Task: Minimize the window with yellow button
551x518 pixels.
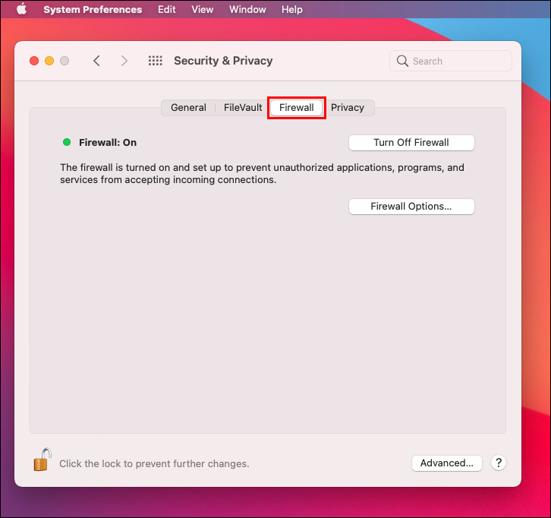Action: pyautogui.click(x=49, y=61)
